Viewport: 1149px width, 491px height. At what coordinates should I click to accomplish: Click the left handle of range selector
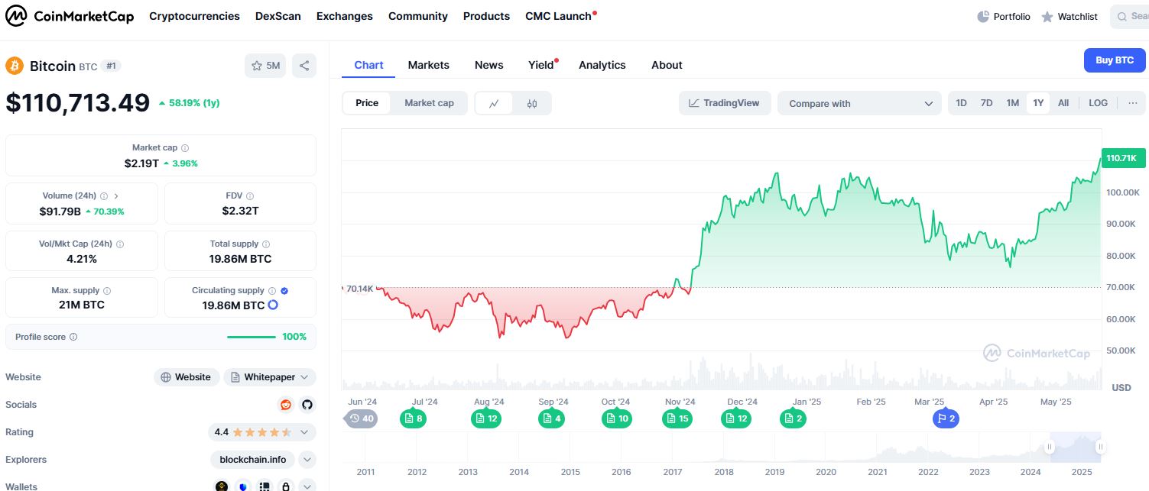(x=1051, y=447)
